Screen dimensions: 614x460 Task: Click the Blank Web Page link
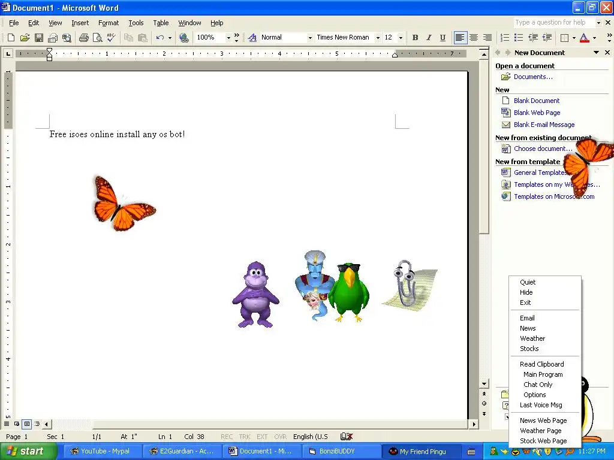click(537, 113)
